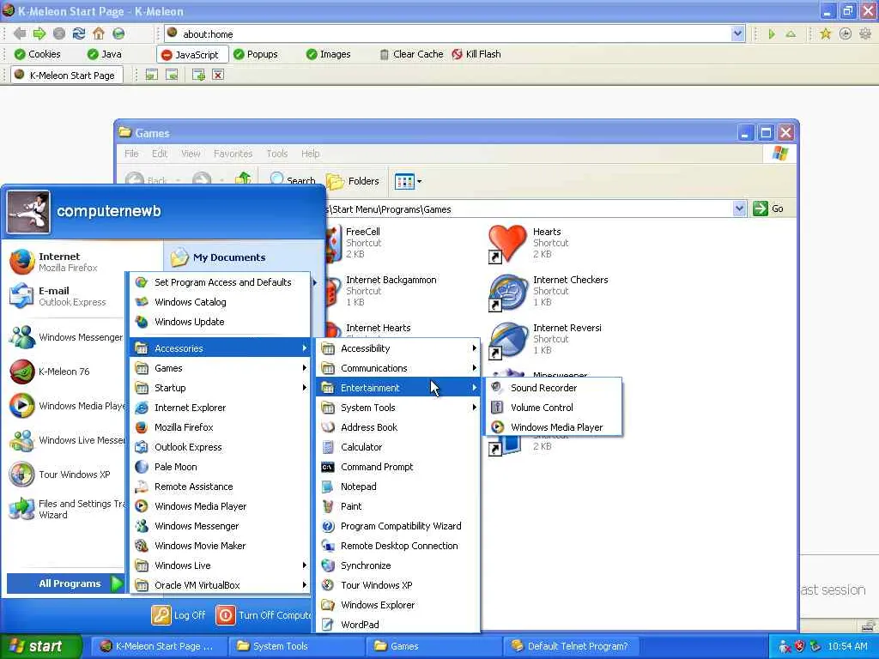879x659 pixels.
Task: Open Windows Update entry
Action: click(220, 322)
